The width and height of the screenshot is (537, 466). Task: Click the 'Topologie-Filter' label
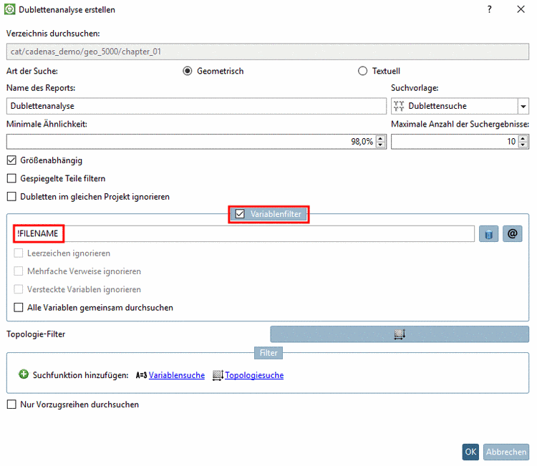(x=36, y=334)
